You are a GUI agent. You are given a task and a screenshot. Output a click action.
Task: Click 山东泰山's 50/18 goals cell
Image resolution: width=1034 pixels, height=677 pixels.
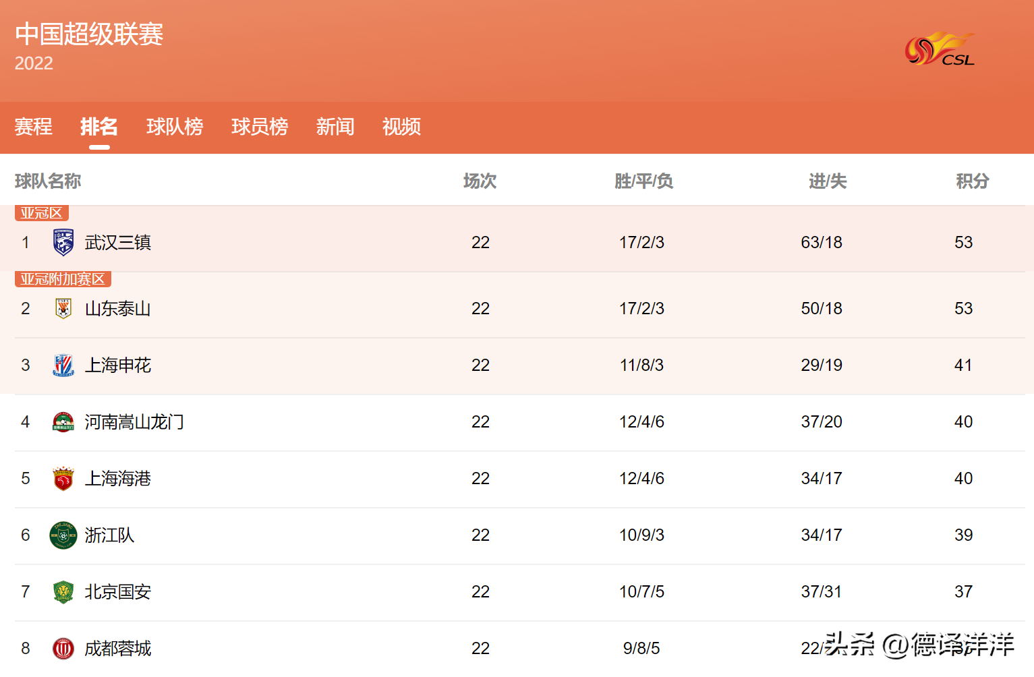click(x=822, y=308)
